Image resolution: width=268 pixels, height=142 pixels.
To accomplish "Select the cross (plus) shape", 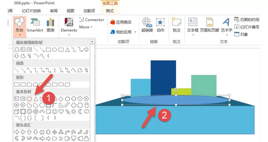I will click(x=74, y=105).
